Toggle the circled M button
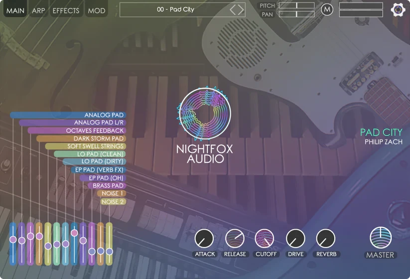Image resolution: width=410 pixels, height=279 pixels. (x=327, y=9)
